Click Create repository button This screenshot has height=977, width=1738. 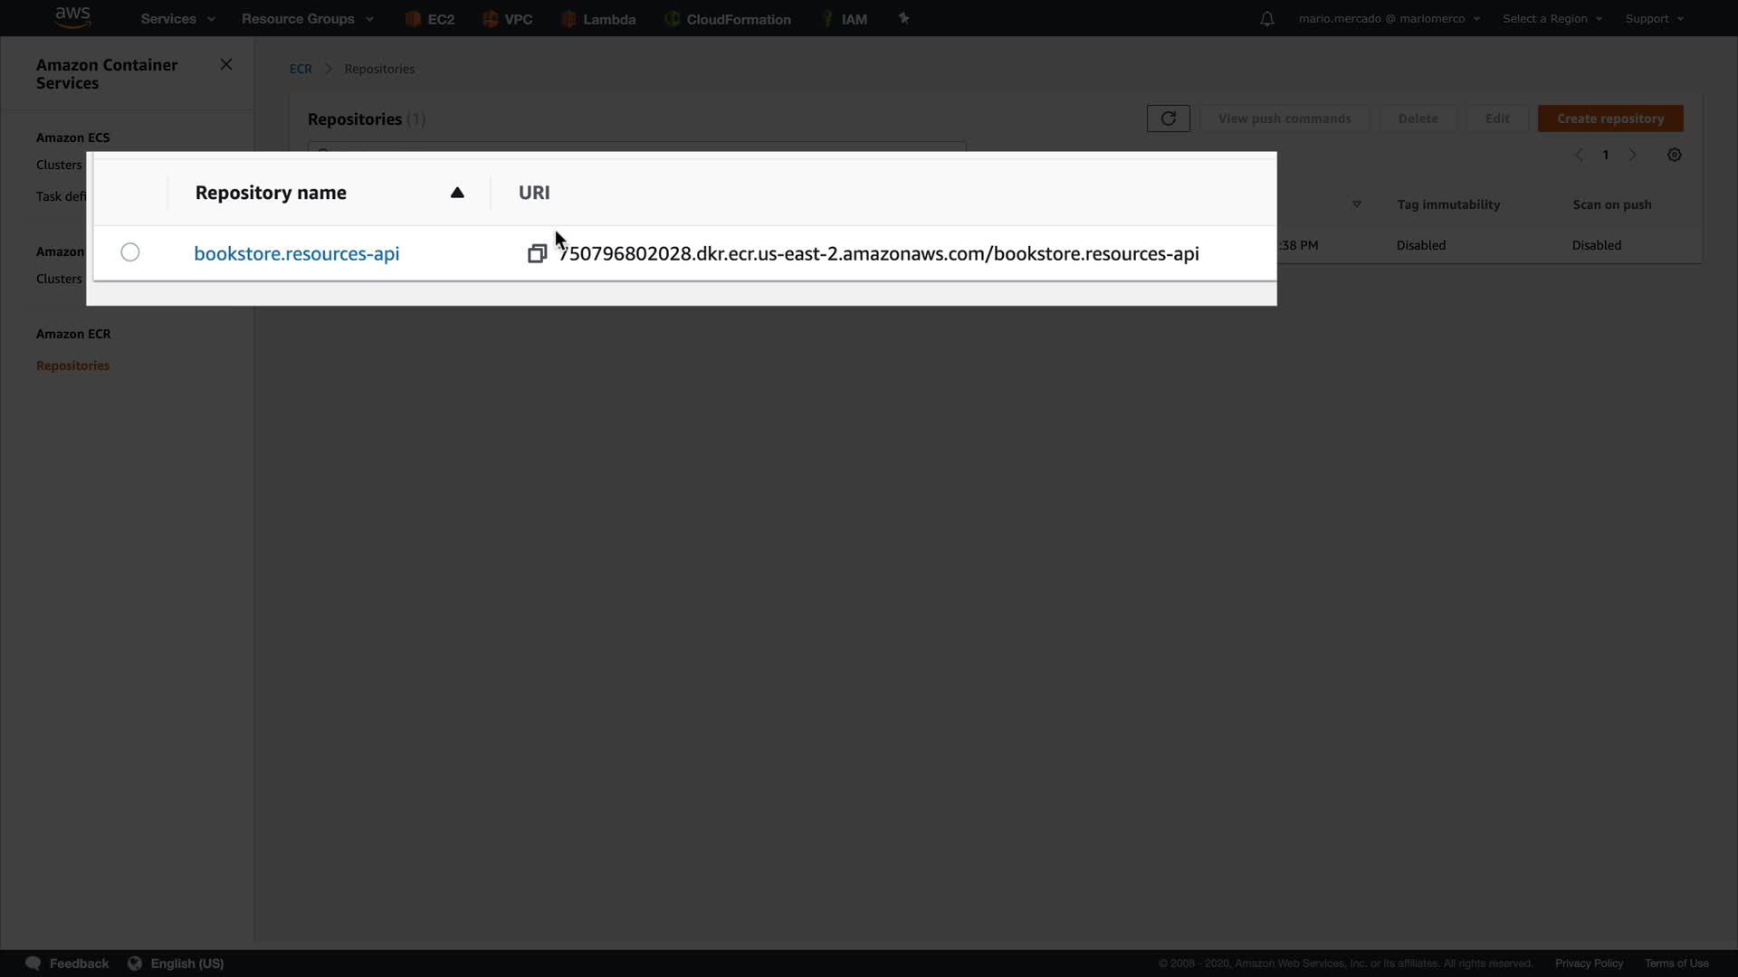[x=1609, y=119]
